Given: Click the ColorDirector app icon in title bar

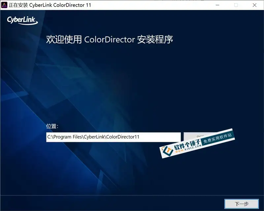Looking at the screenshot, I should 4,5.
